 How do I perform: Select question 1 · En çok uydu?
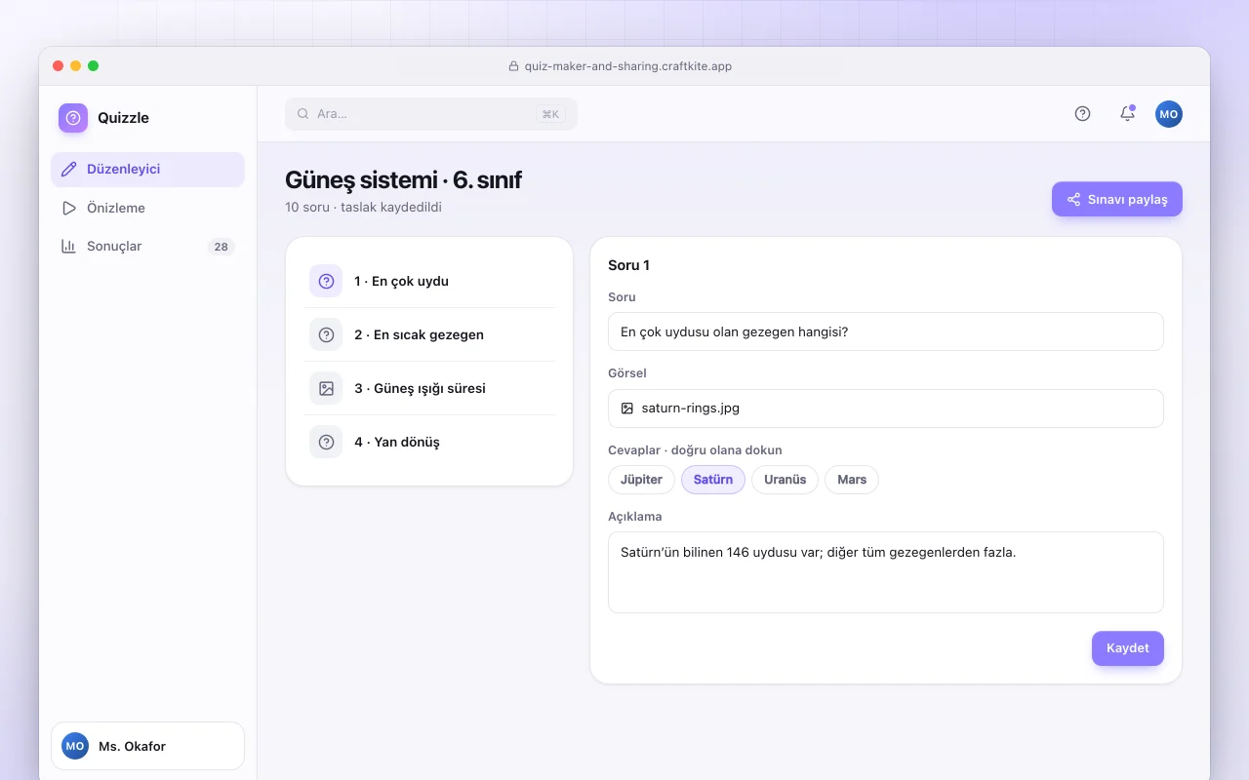429,281
